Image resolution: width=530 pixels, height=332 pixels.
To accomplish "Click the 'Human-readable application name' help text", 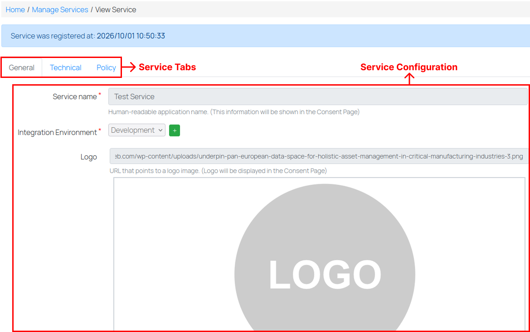I will pyautogui.click(x=234, y=112).
